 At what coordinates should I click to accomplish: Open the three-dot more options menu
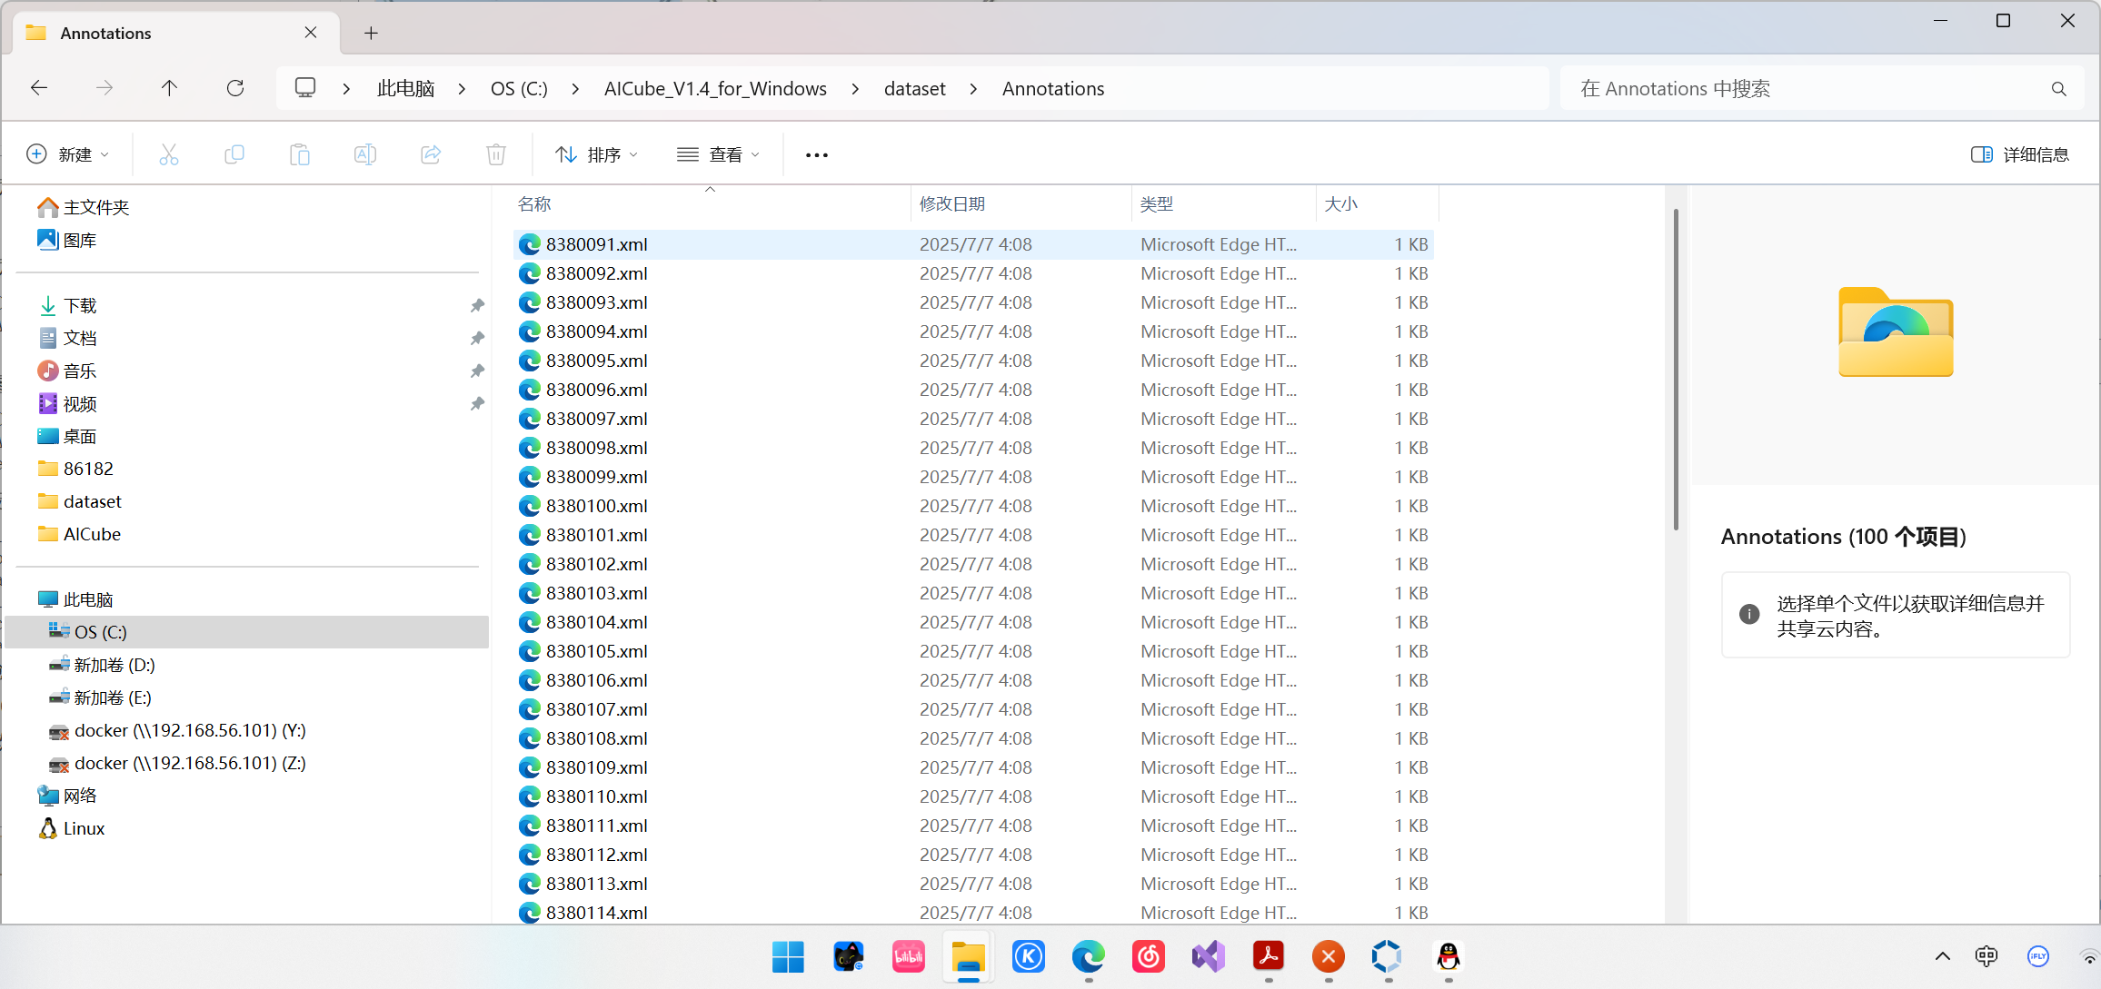[817, 155]
